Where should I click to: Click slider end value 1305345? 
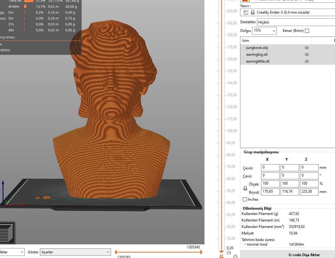coord(193,247)
